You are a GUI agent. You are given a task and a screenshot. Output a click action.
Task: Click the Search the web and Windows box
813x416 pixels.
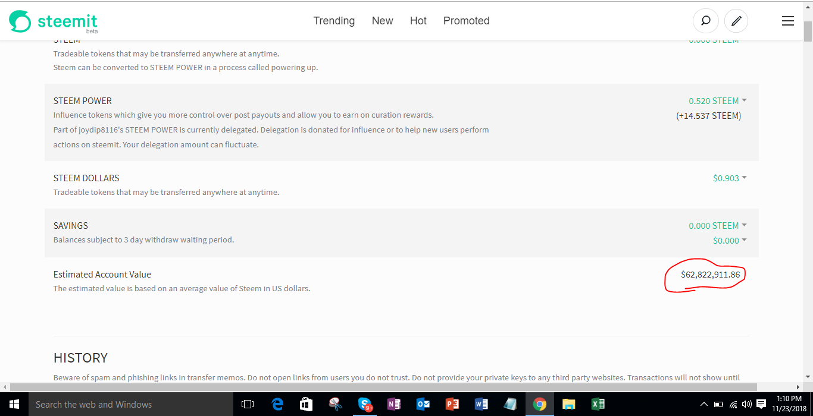[131, 405]
